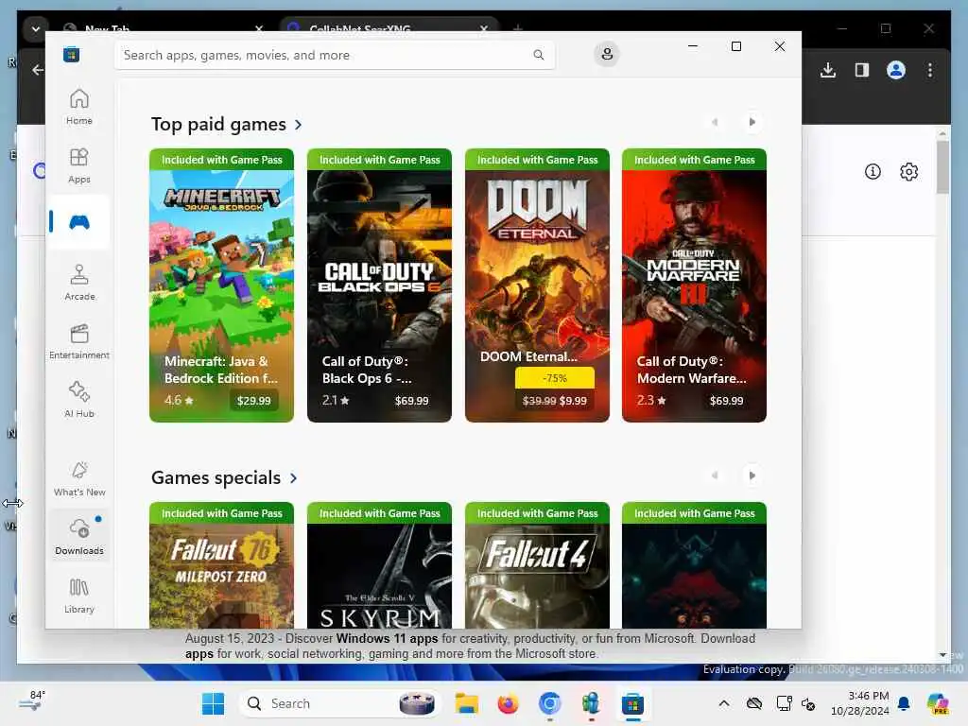This screenshot has height=726, width=968.
Task: Open settings gear on browser page
Action: coord(908,172)
